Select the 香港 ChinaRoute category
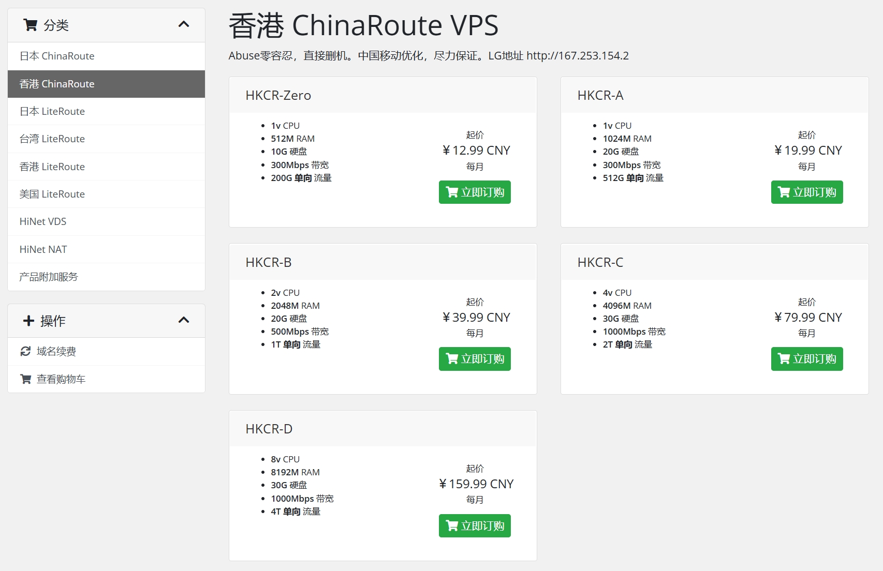 (57, 84)
